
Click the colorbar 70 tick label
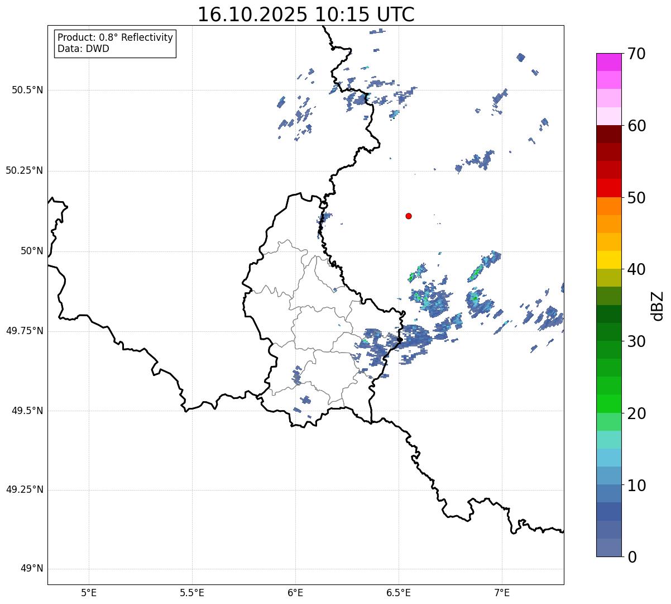tap(636, 54)
